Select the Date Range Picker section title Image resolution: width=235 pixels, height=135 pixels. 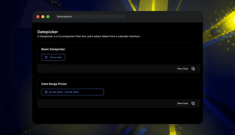pos(54,84)
